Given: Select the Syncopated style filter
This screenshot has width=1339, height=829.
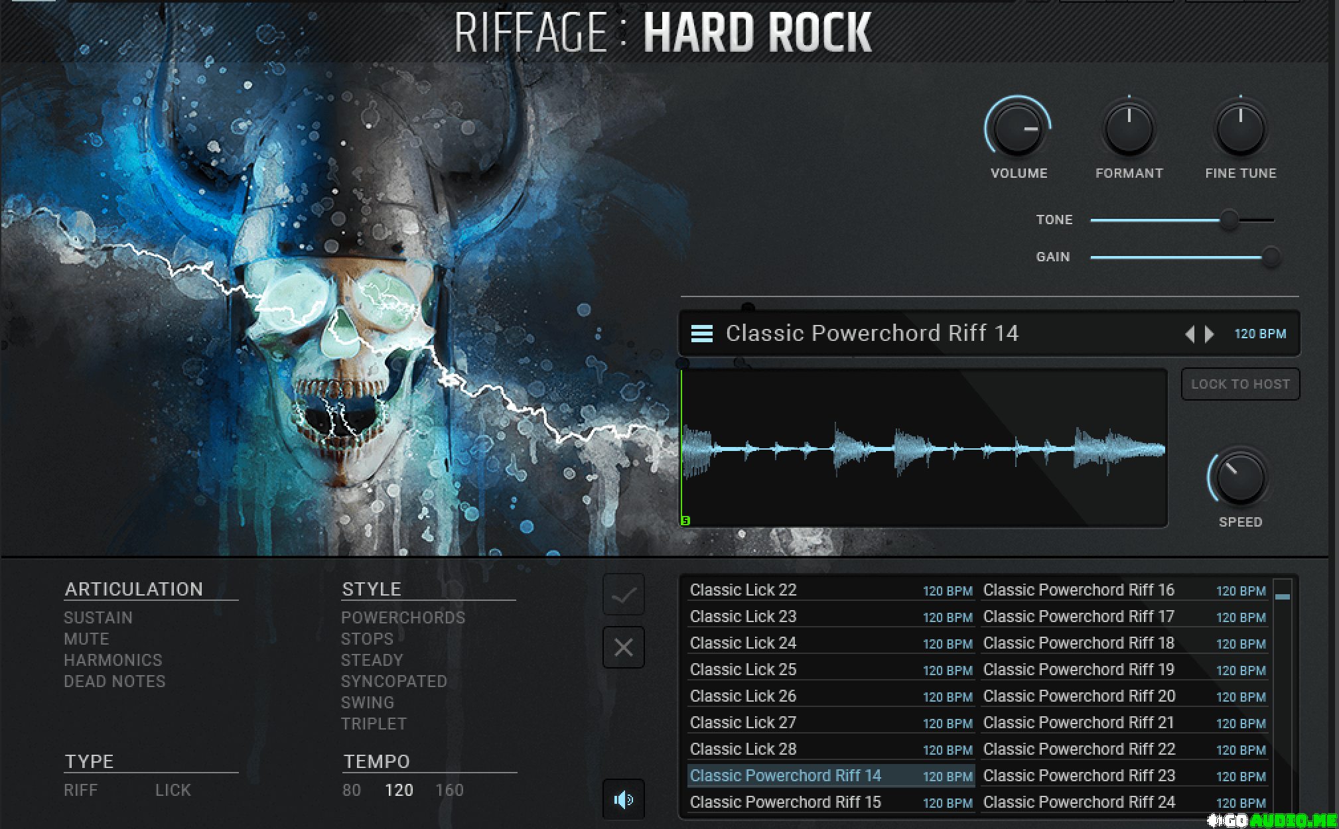Looking at the screenshot, I should point(394,681).
